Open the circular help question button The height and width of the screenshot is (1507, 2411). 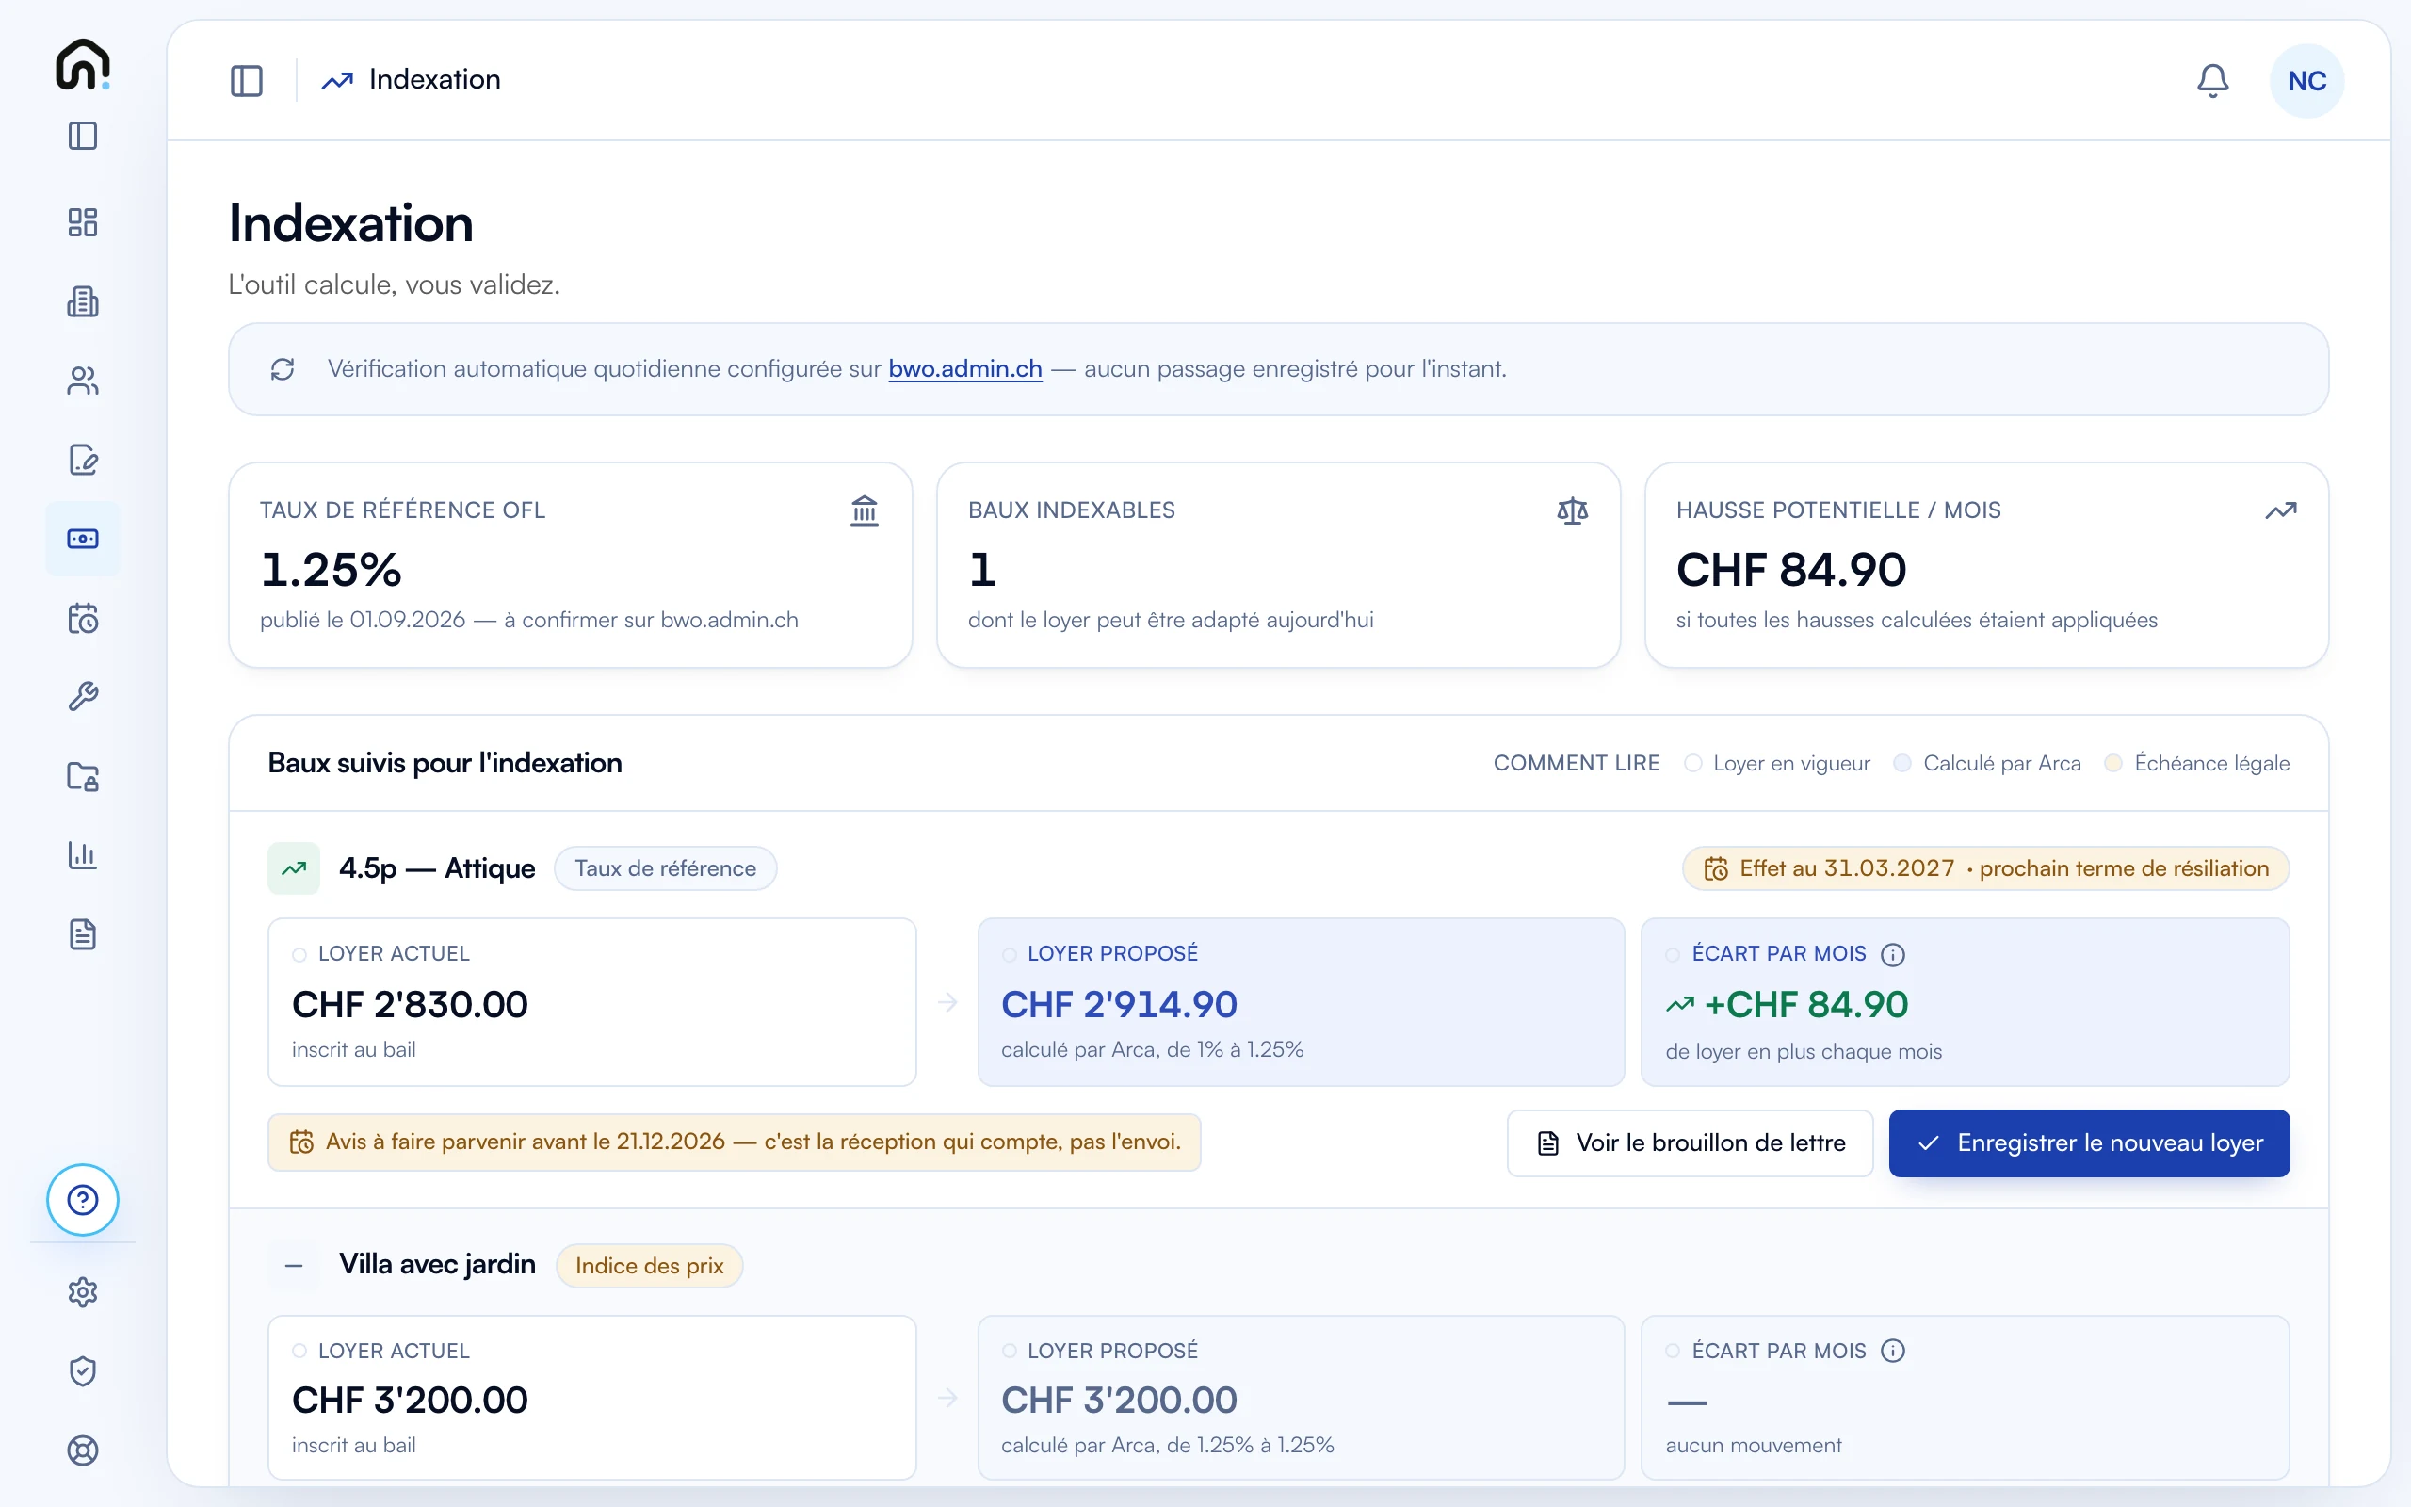pyautogui.click(x=83, y=1199)
